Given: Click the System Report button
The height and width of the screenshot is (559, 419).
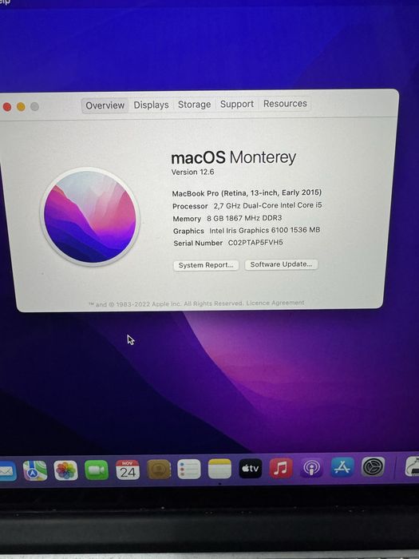Looking at the screenshot, I should [206, 265].
